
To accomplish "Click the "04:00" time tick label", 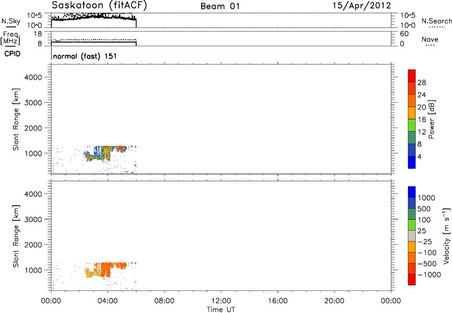I will point(107,301).
